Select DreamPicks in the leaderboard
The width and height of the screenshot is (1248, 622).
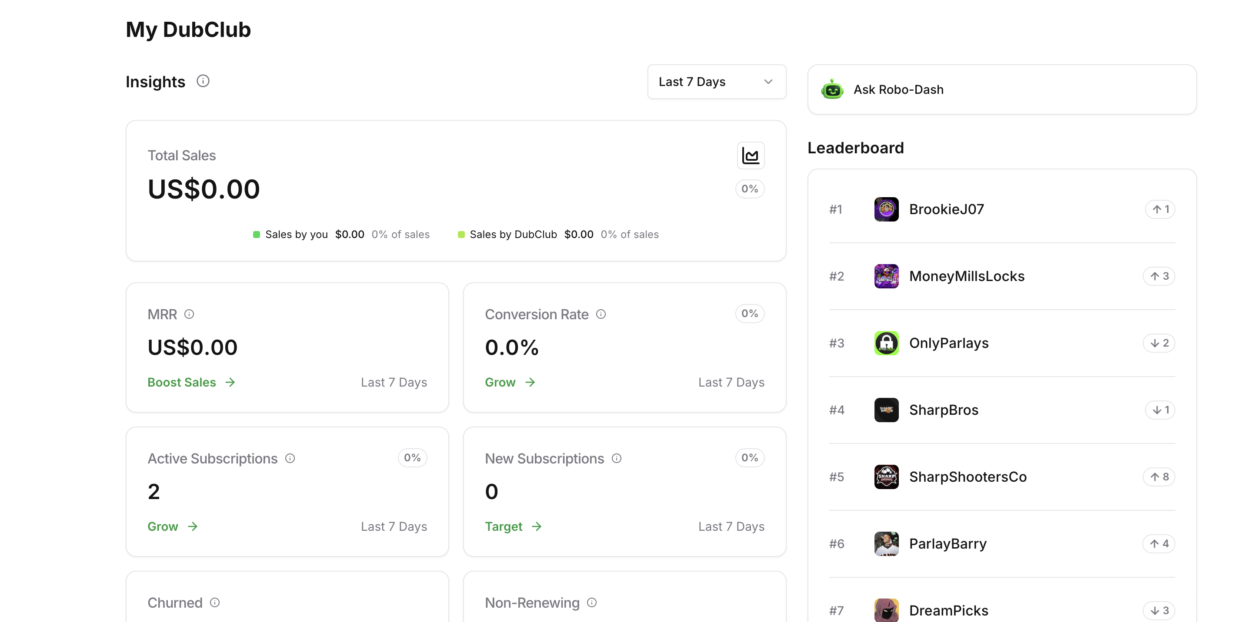click(x=948, y=610)
